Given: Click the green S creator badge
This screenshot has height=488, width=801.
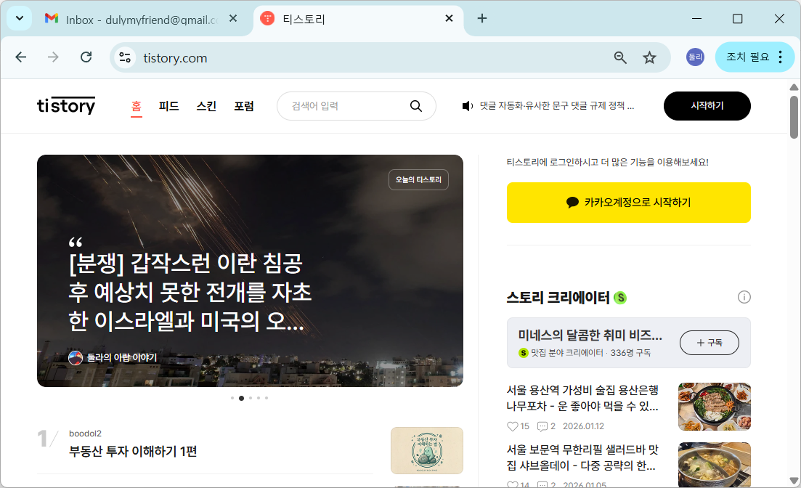Looking at the screenshot, I should [620, 298].
